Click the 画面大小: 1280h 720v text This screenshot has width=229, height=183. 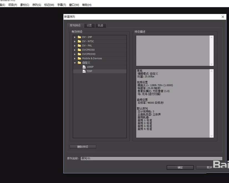point(155,85)
